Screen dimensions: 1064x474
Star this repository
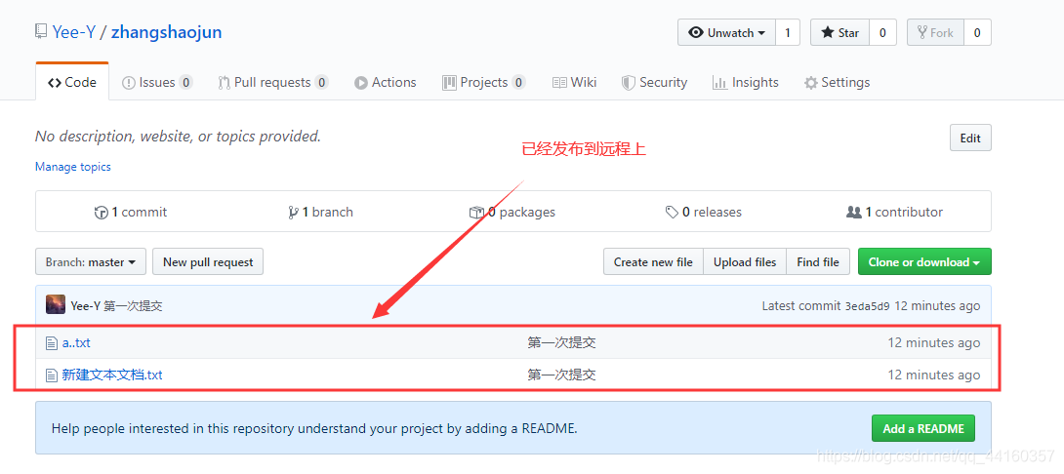point(840,32)
